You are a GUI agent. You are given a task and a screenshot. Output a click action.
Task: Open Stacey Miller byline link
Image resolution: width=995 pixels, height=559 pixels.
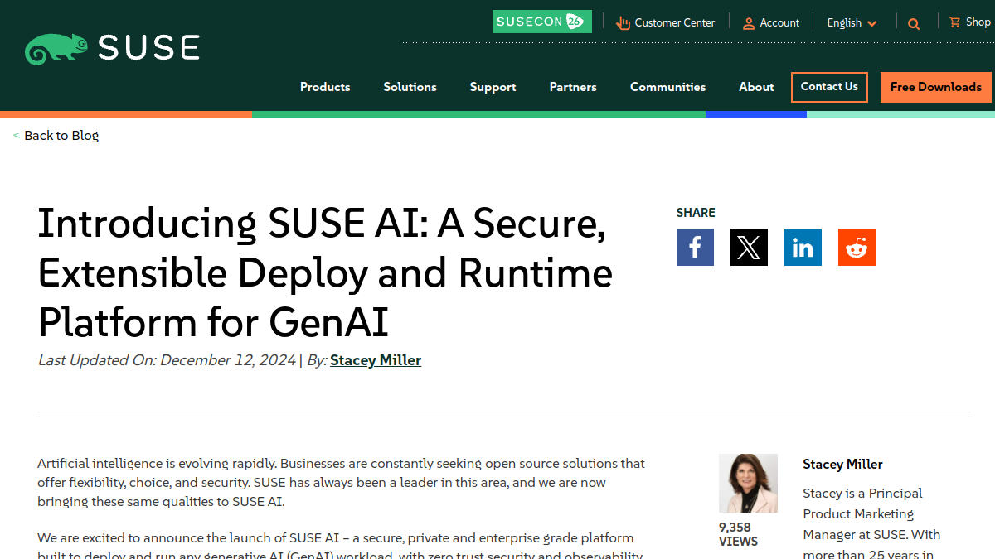tap(376, 360)
